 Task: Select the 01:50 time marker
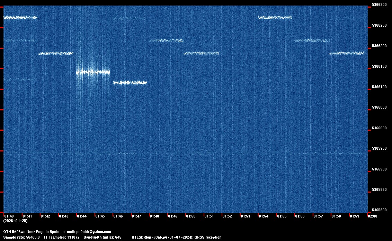[x=191, y=216]
